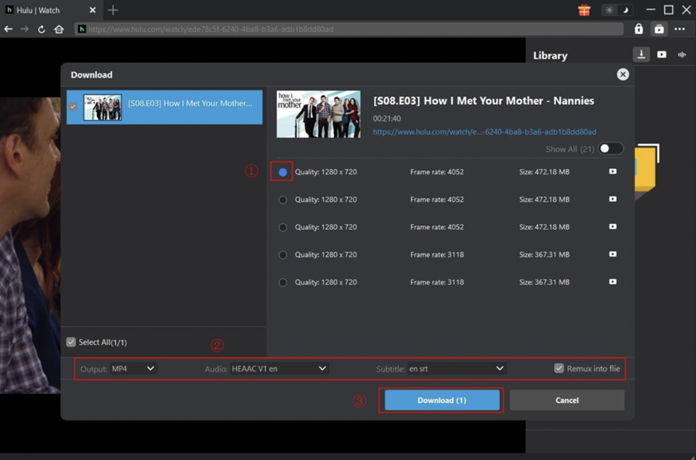Viewport: 696px width, 460px height.
Task: Open the three-dots more options menu
Action: pyautogui.click(x=680, y=29)
